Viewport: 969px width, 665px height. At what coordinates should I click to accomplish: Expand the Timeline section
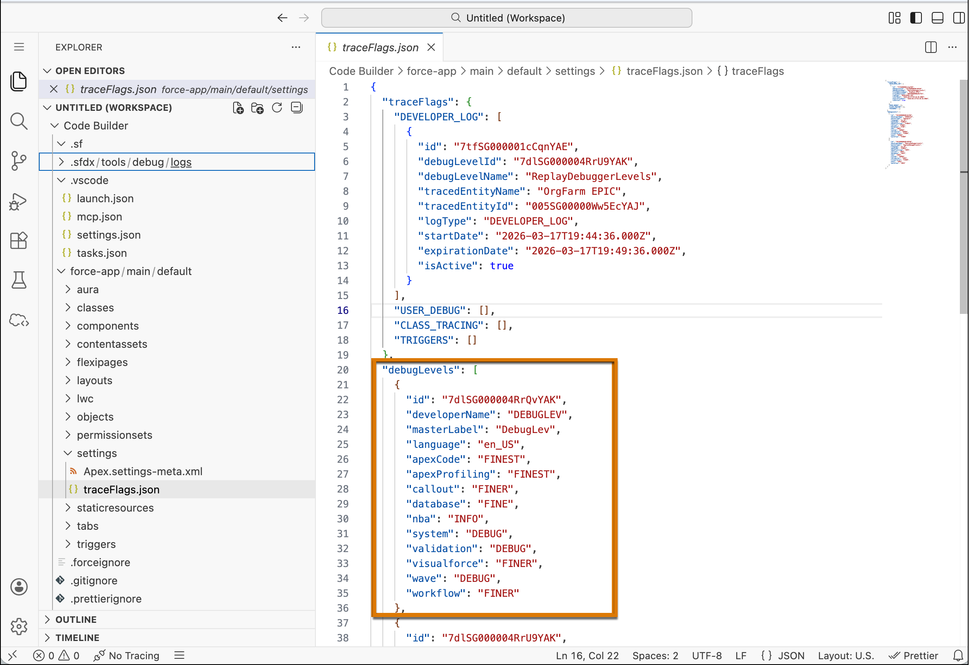(x=47, y=638)
